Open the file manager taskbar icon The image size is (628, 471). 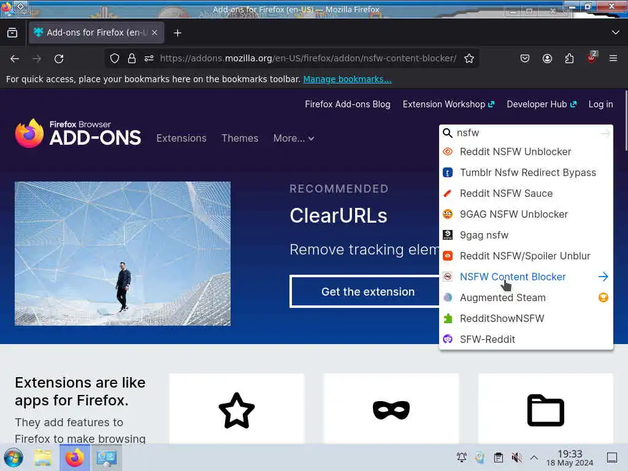pyautogui.click(x=43, y=458)
